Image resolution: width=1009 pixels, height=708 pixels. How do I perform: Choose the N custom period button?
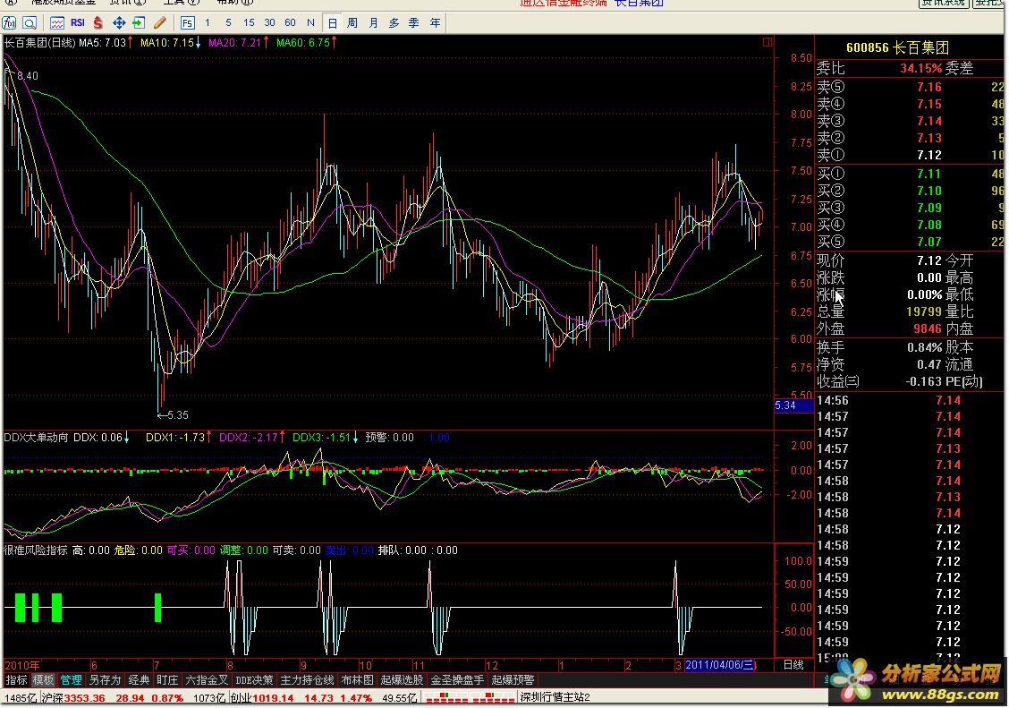pos(310,22)
